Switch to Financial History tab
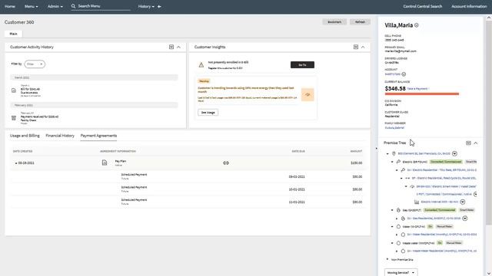Viewport: 492px width, 276px height. coord(60,136)
